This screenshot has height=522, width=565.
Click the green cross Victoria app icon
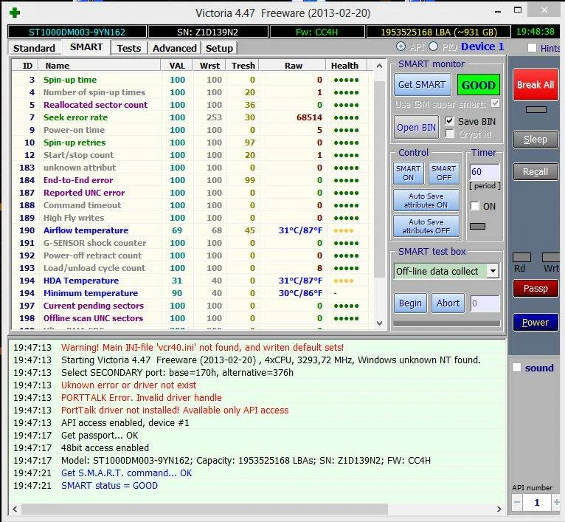tap(15, 13)
